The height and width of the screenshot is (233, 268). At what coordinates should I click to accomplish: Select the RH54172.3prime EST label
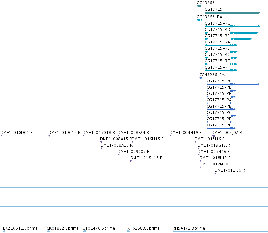pos(189,228)
